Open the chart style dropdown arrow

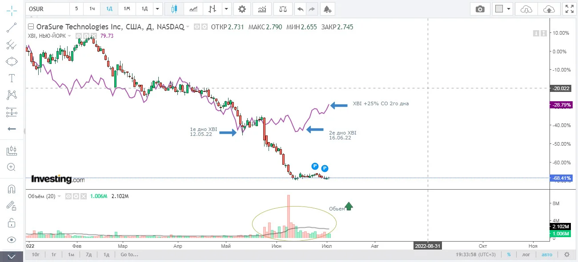227,8
